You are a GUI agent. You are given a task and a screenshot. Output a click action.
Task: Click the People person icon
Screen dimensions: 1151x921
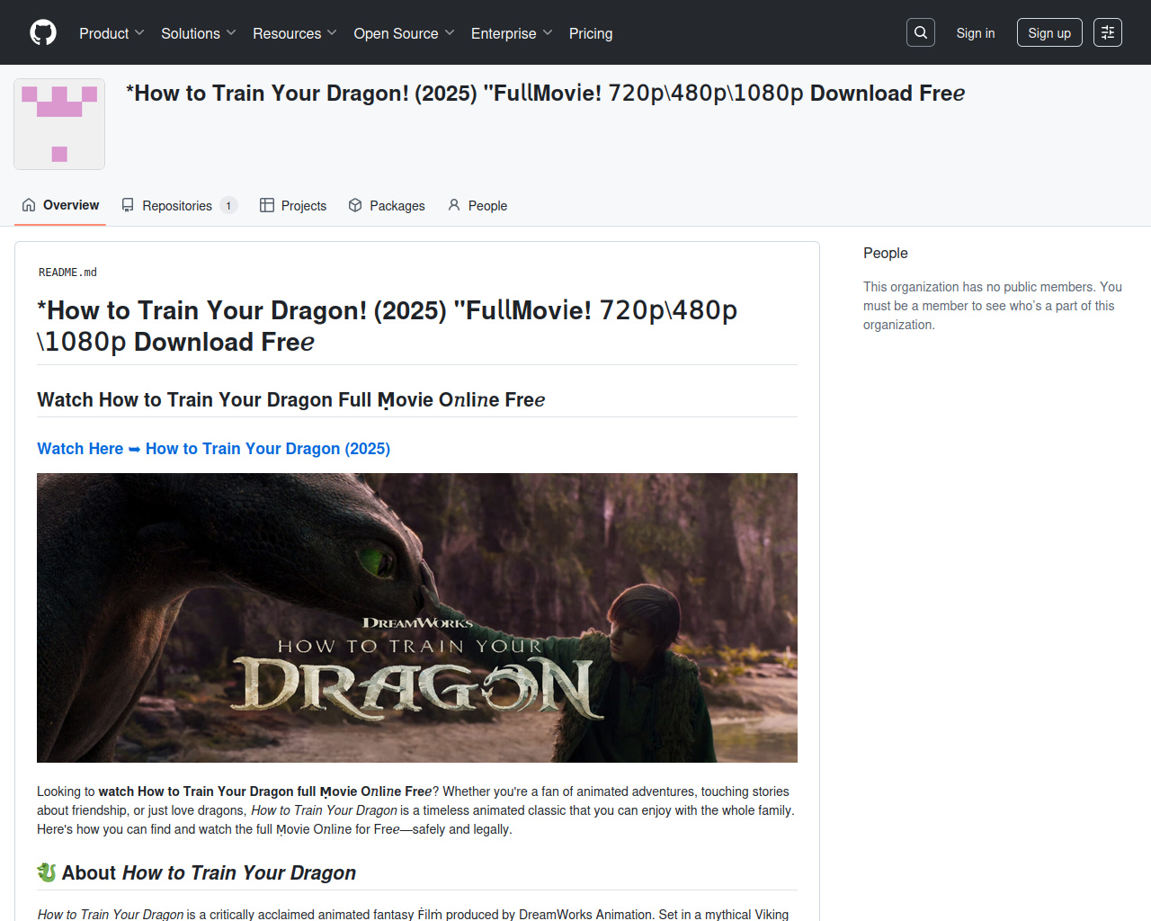(454, 205)
